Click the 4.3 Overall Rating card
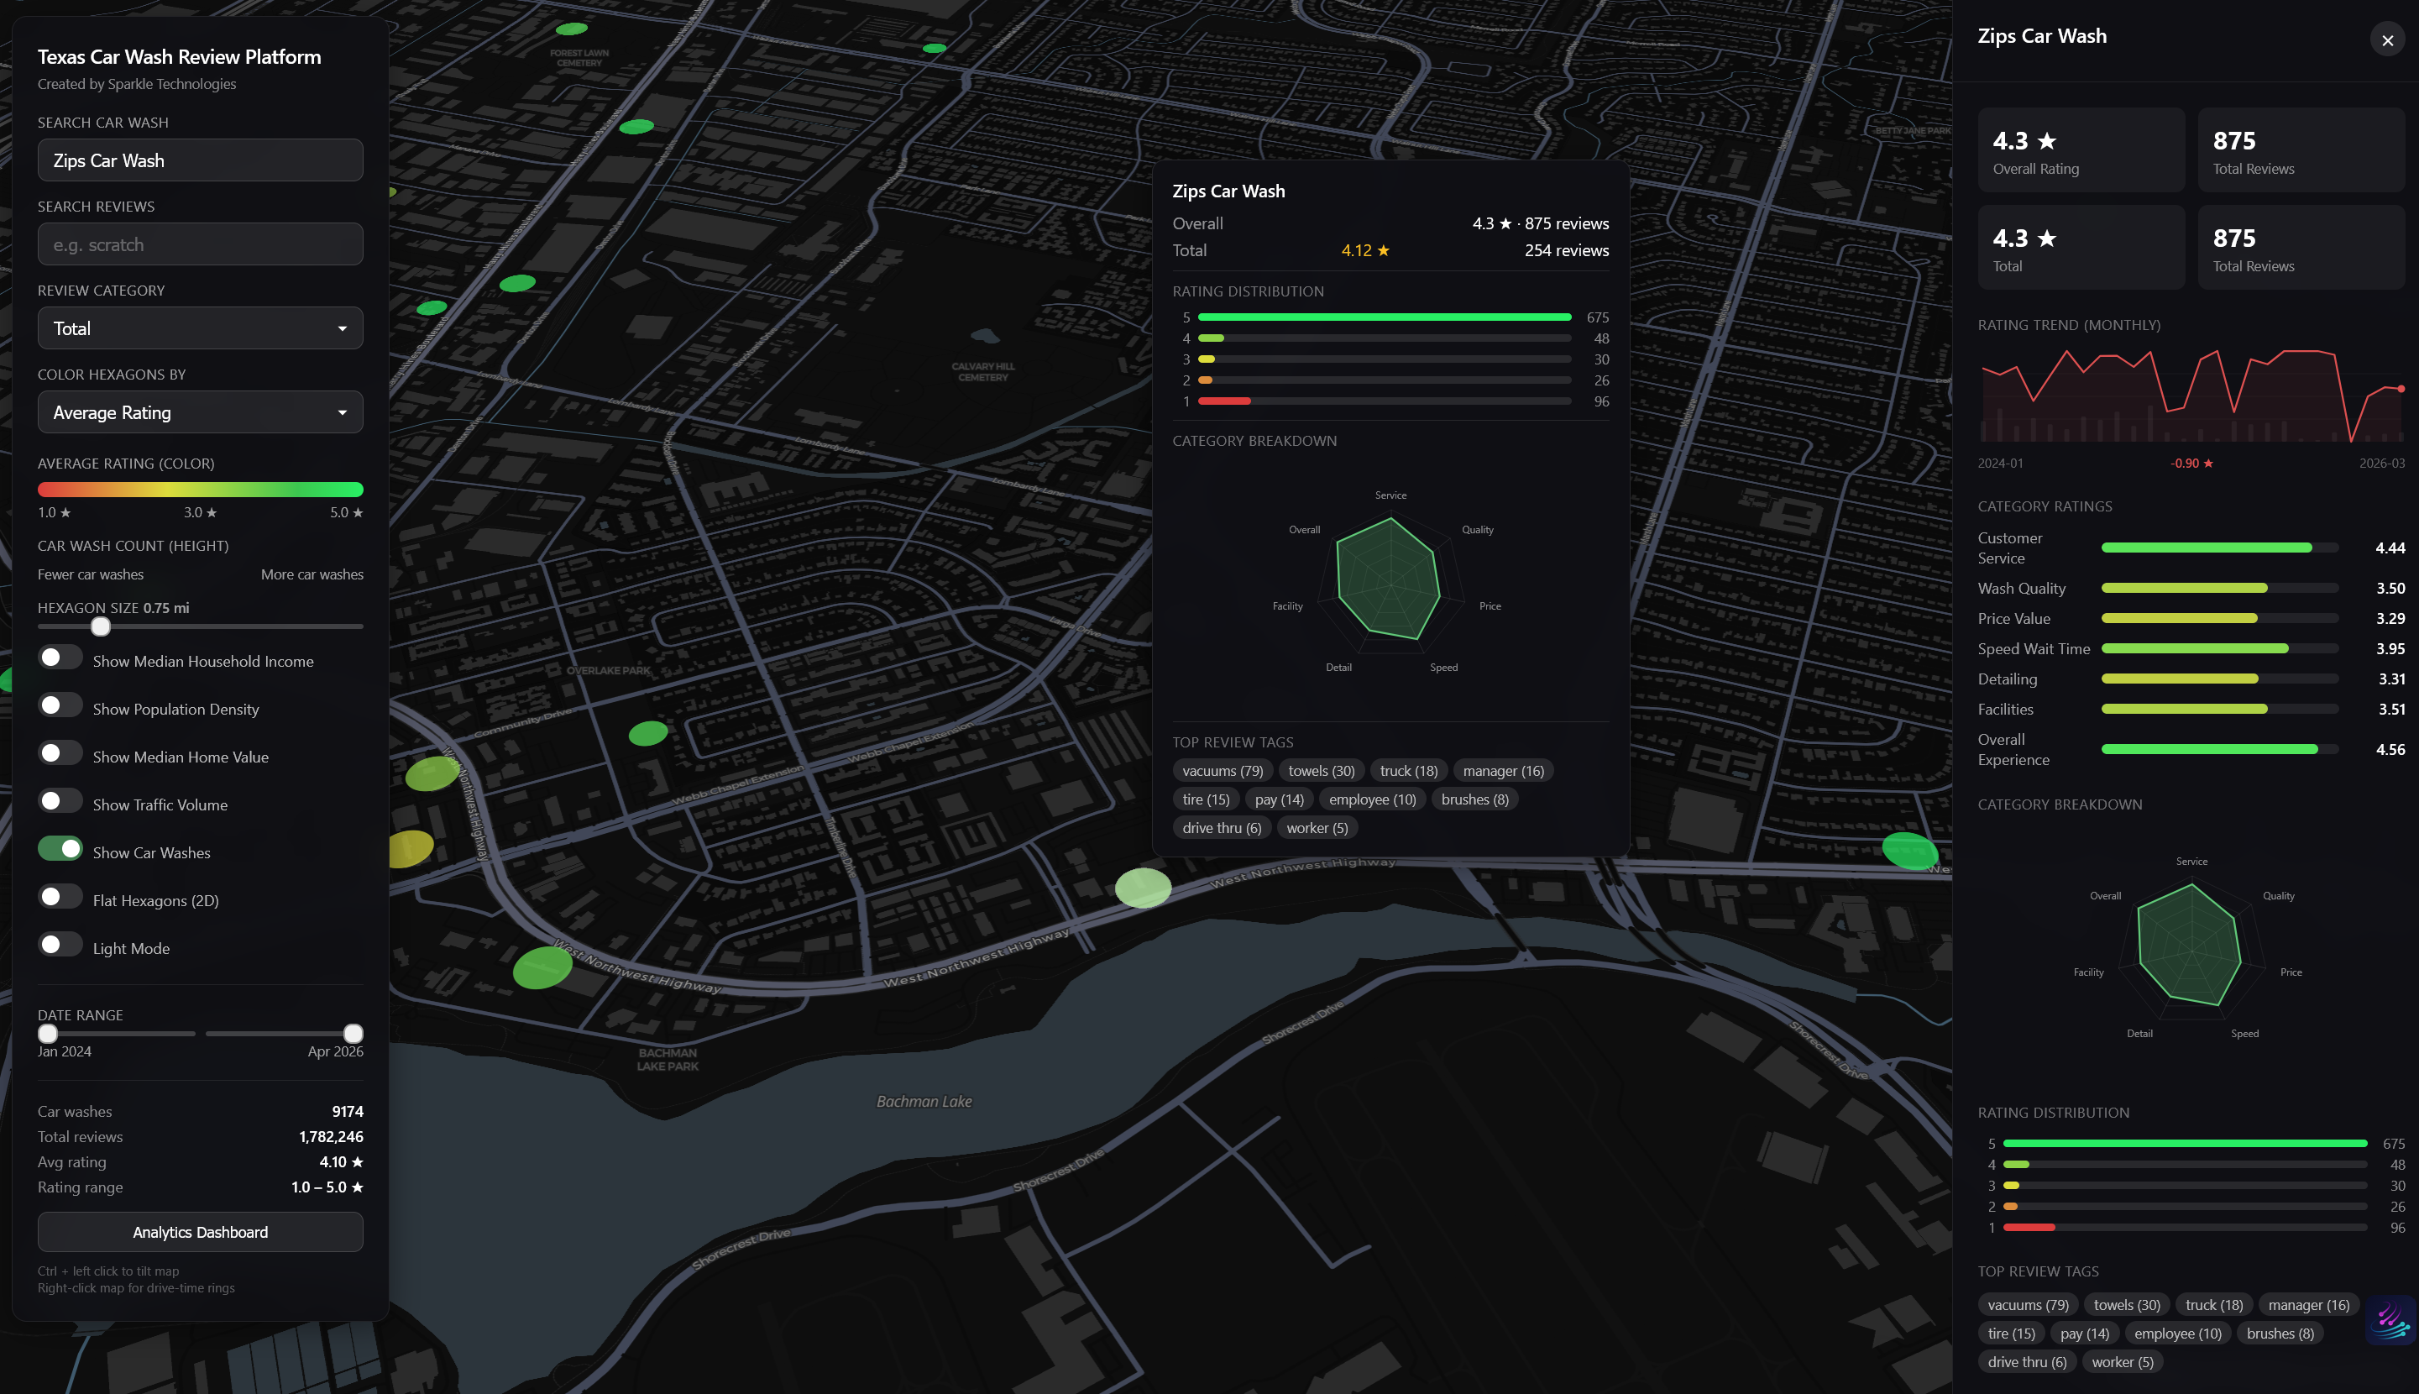 [x=2081, y=150]
